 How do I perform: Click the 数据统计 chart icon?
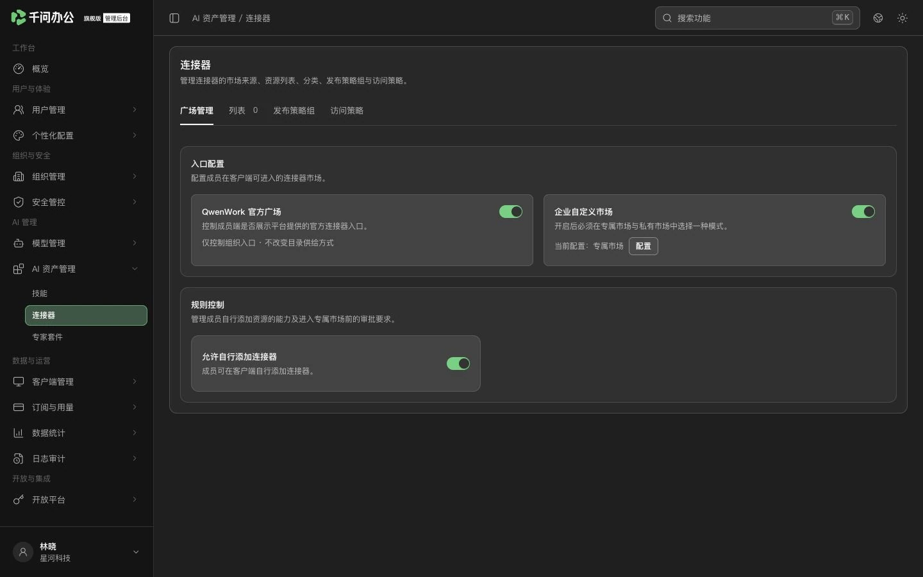click(x=19, y=433)
